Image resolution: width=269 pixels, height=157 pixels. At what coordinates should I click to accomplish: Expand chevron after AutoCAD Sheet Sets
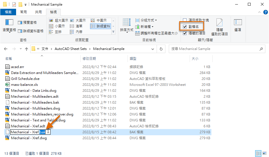(x=90, y=49)
